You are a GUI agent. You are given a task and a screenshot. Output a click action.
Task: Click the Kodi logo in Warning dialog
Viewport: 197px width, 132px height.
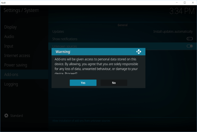coord(139,52)
